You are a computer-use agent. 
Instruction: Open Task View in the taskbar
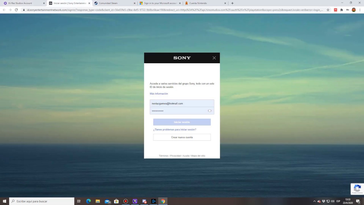pos(79,201)
